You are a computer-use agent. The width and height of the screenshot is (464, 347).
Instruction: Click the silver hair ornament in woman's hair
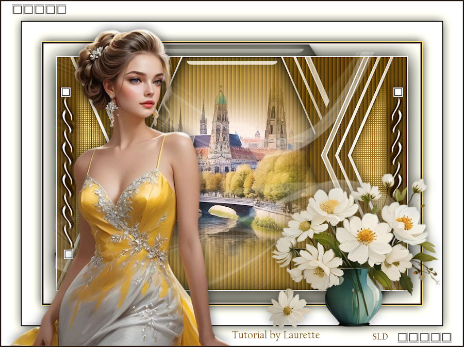click(x=95, y=53)
